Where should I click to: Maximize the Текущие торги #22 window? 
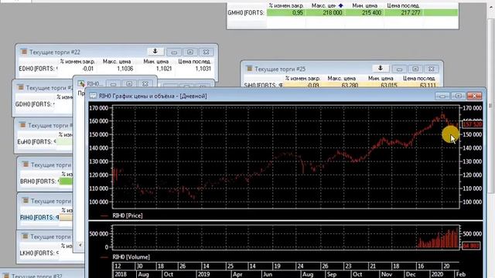click(190, 52)
